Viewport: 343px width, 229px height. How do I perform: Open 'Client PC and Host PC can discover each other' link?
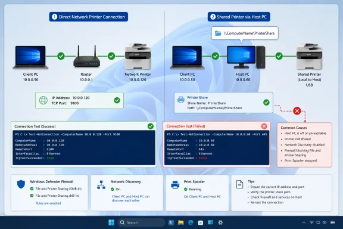tap(130, 199)
